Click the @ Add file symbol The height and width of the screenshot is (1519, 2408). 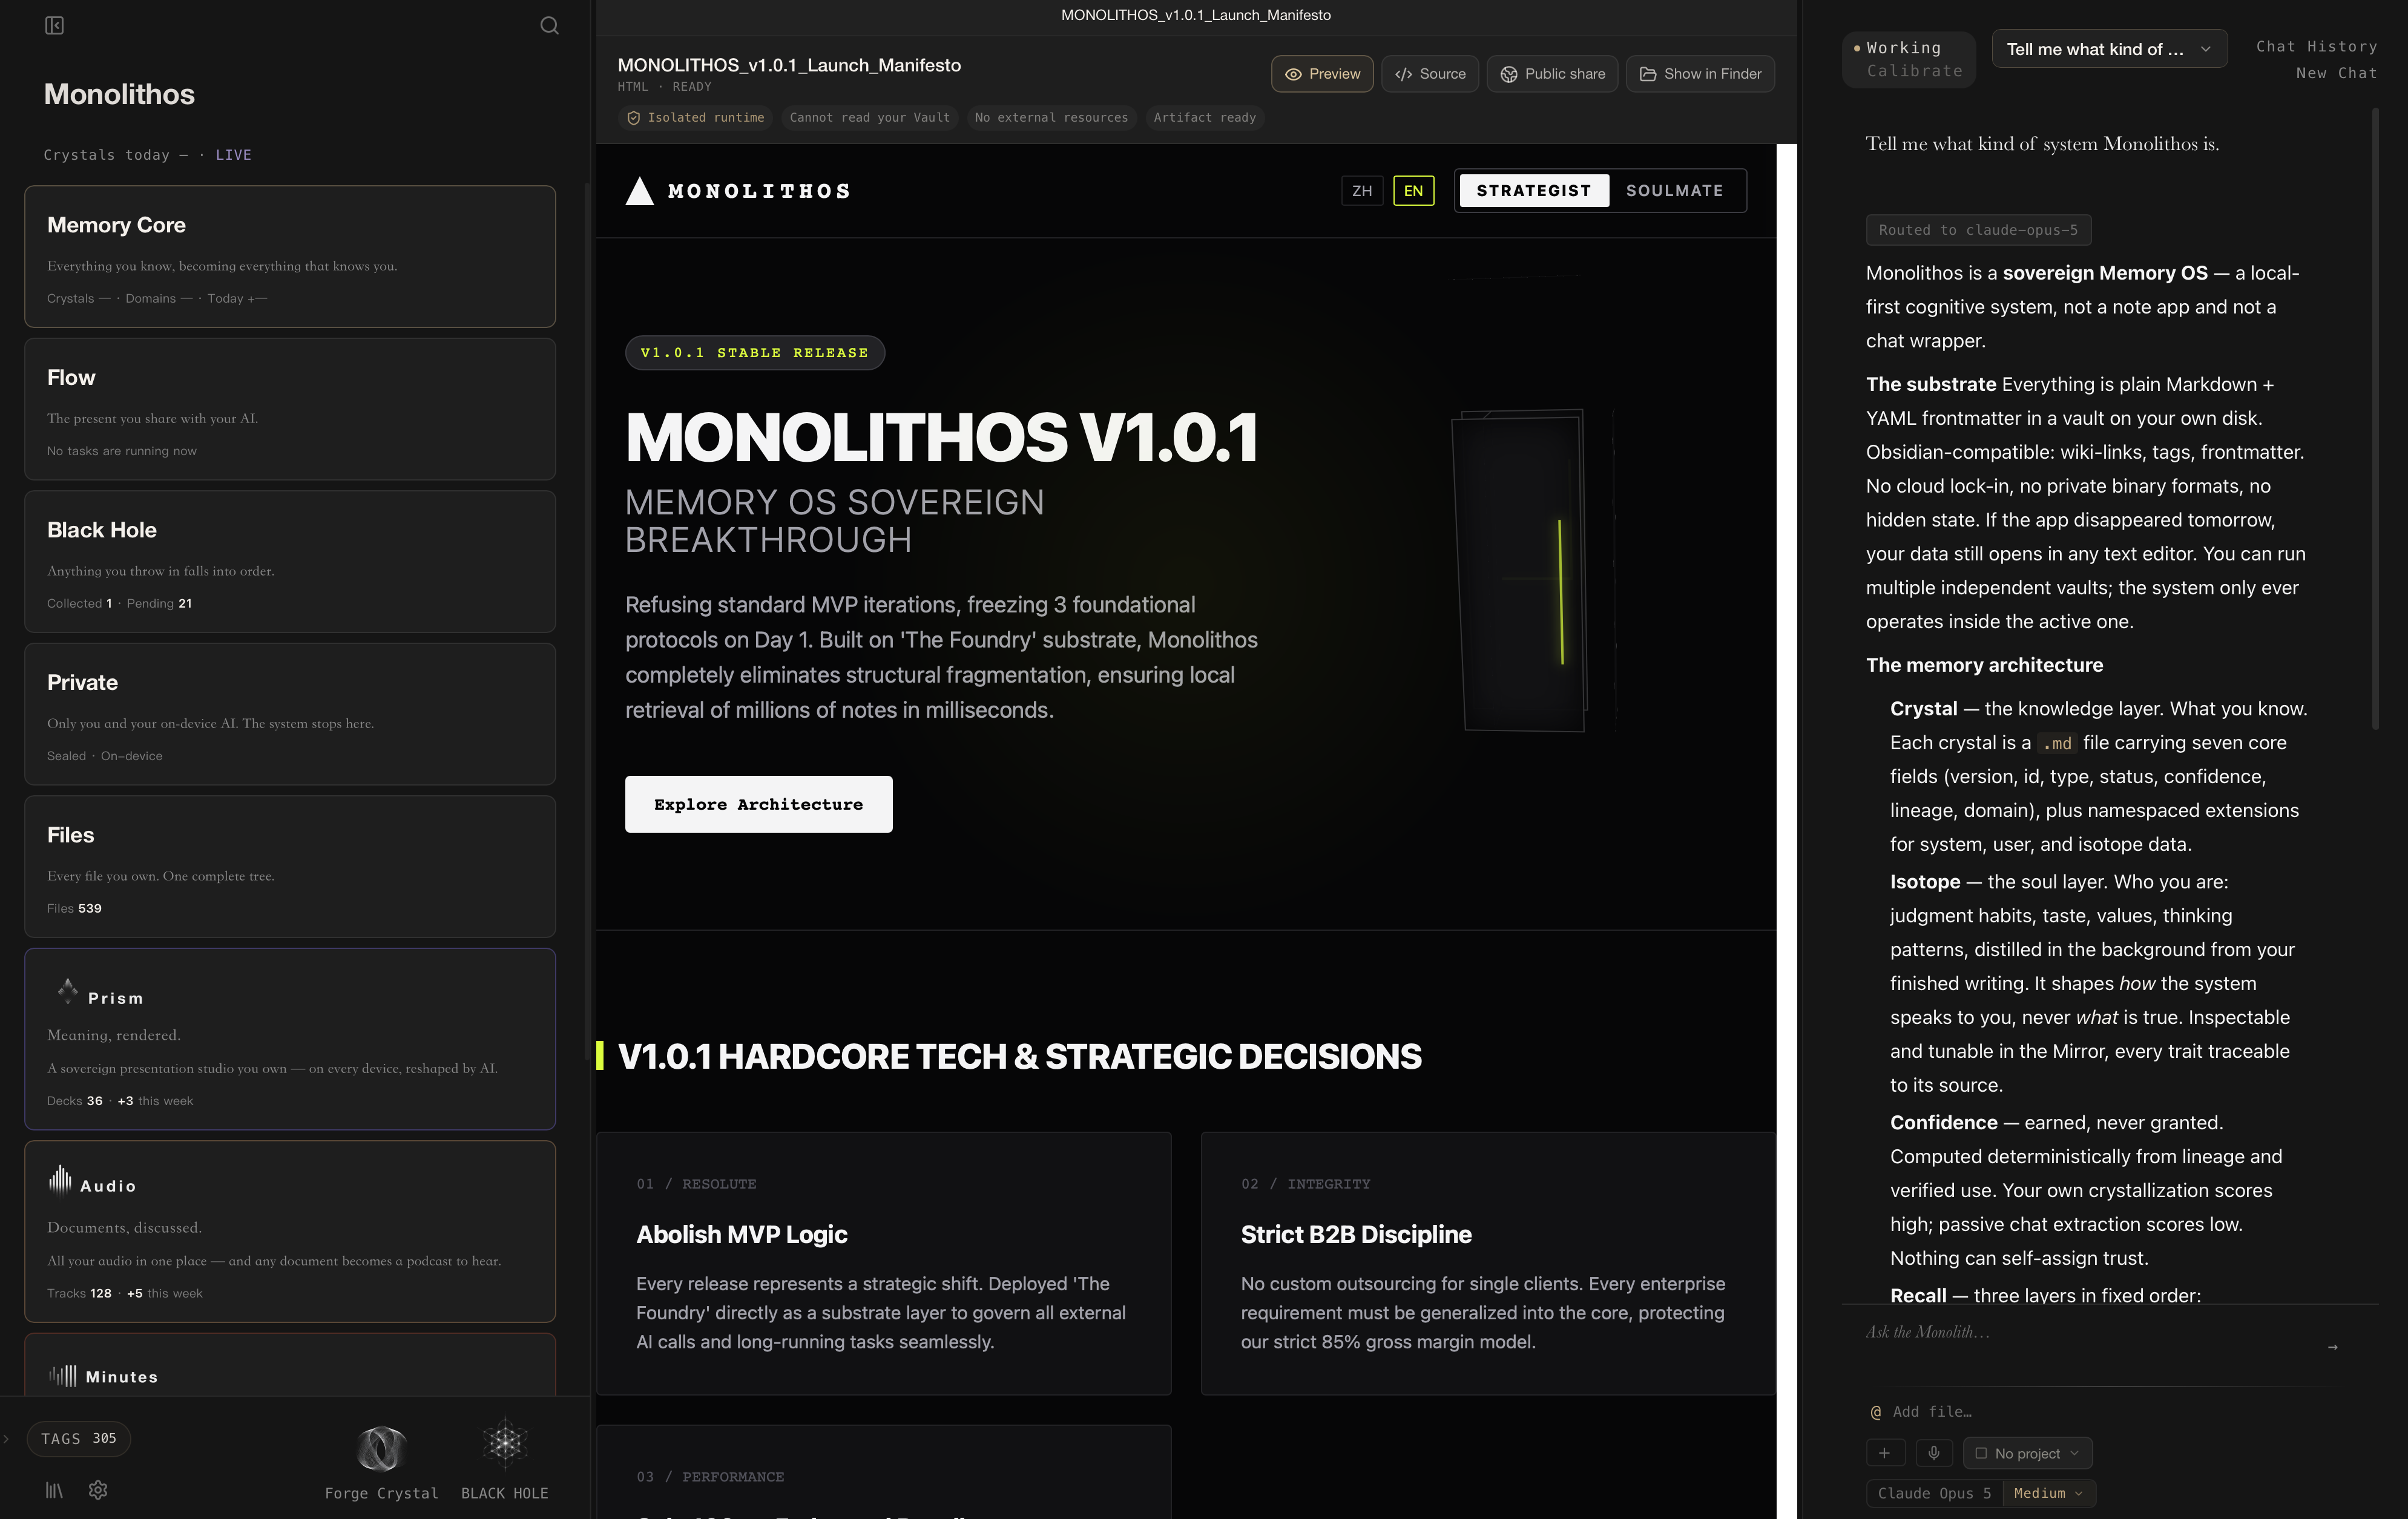1876,1412
